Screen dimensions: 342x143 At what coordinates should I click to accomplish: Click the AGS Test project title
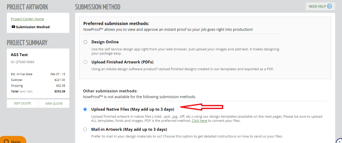[x=19, y=55]
